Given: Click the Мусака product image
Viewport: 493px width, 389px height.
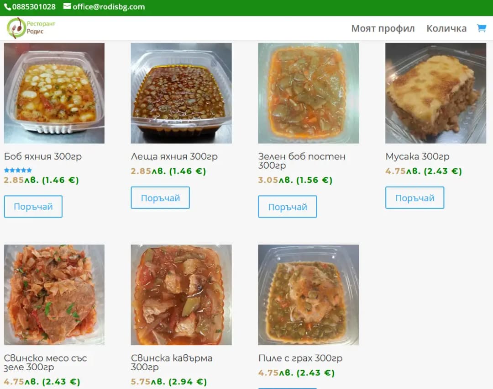Looking at the screenshot, I should 435,93.
